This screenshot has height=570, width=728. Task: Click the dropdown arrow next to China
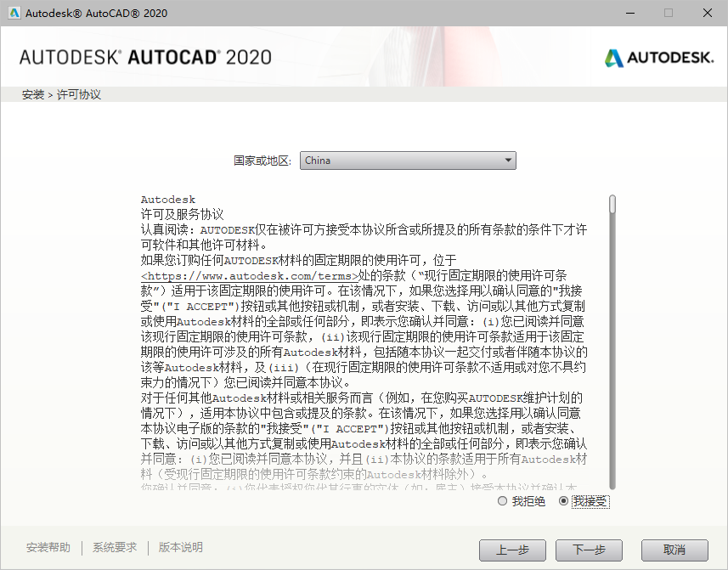click(x=508, y=160)
